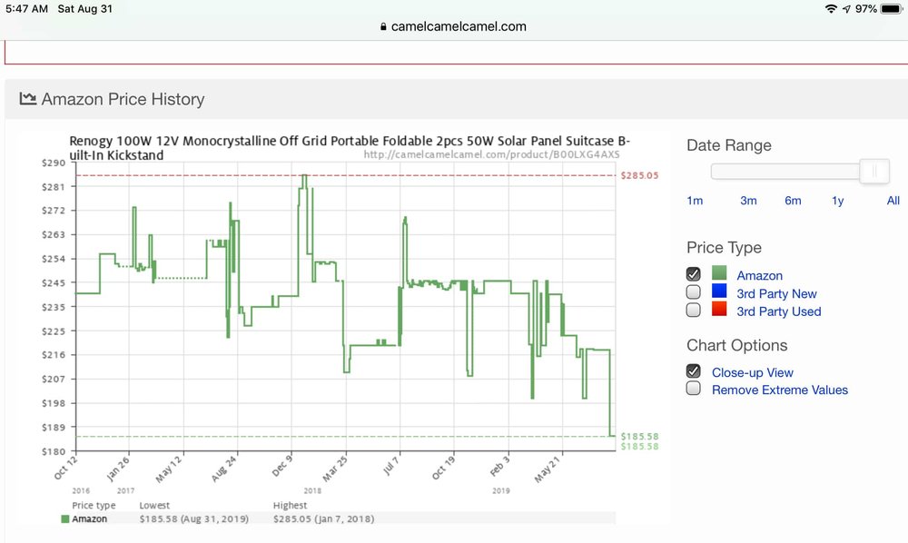The width and height of the screenshot is (908, 543).
Task: Choose the 1y date range
Action: coord(837,201)
